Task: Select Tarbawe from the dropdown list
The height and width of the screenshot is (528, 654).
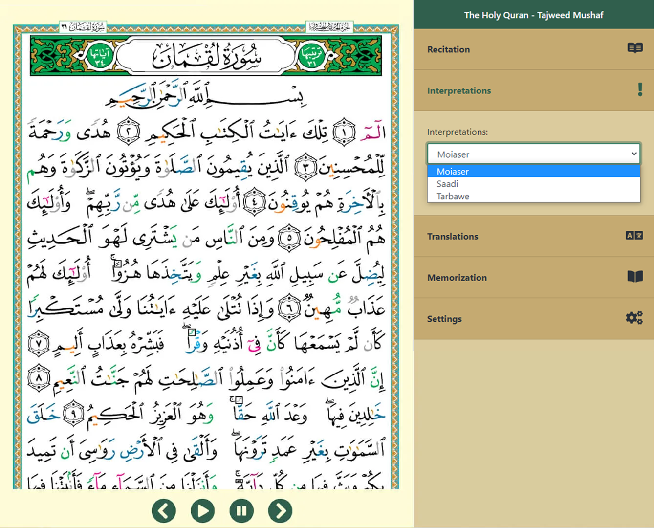Action: pyautogui.click(x=534, y=196)
